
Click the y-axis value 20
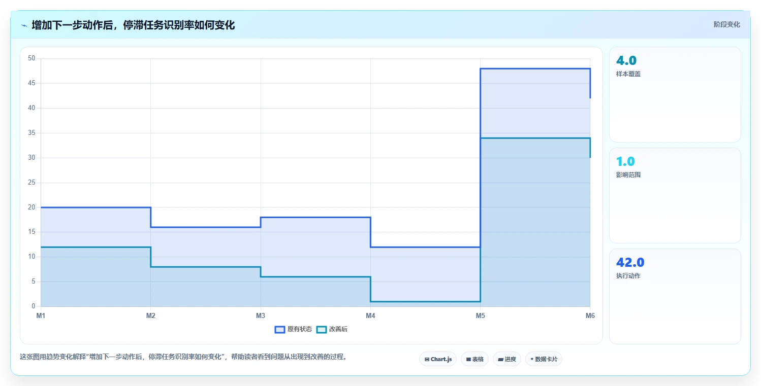coord(31,207)
